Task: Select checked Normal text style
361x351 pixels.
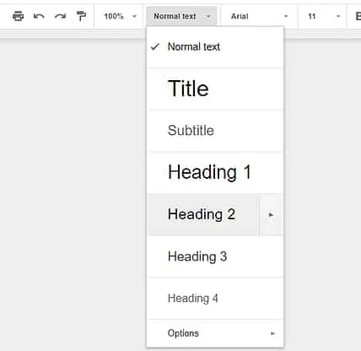Action: tap(215, 47)
